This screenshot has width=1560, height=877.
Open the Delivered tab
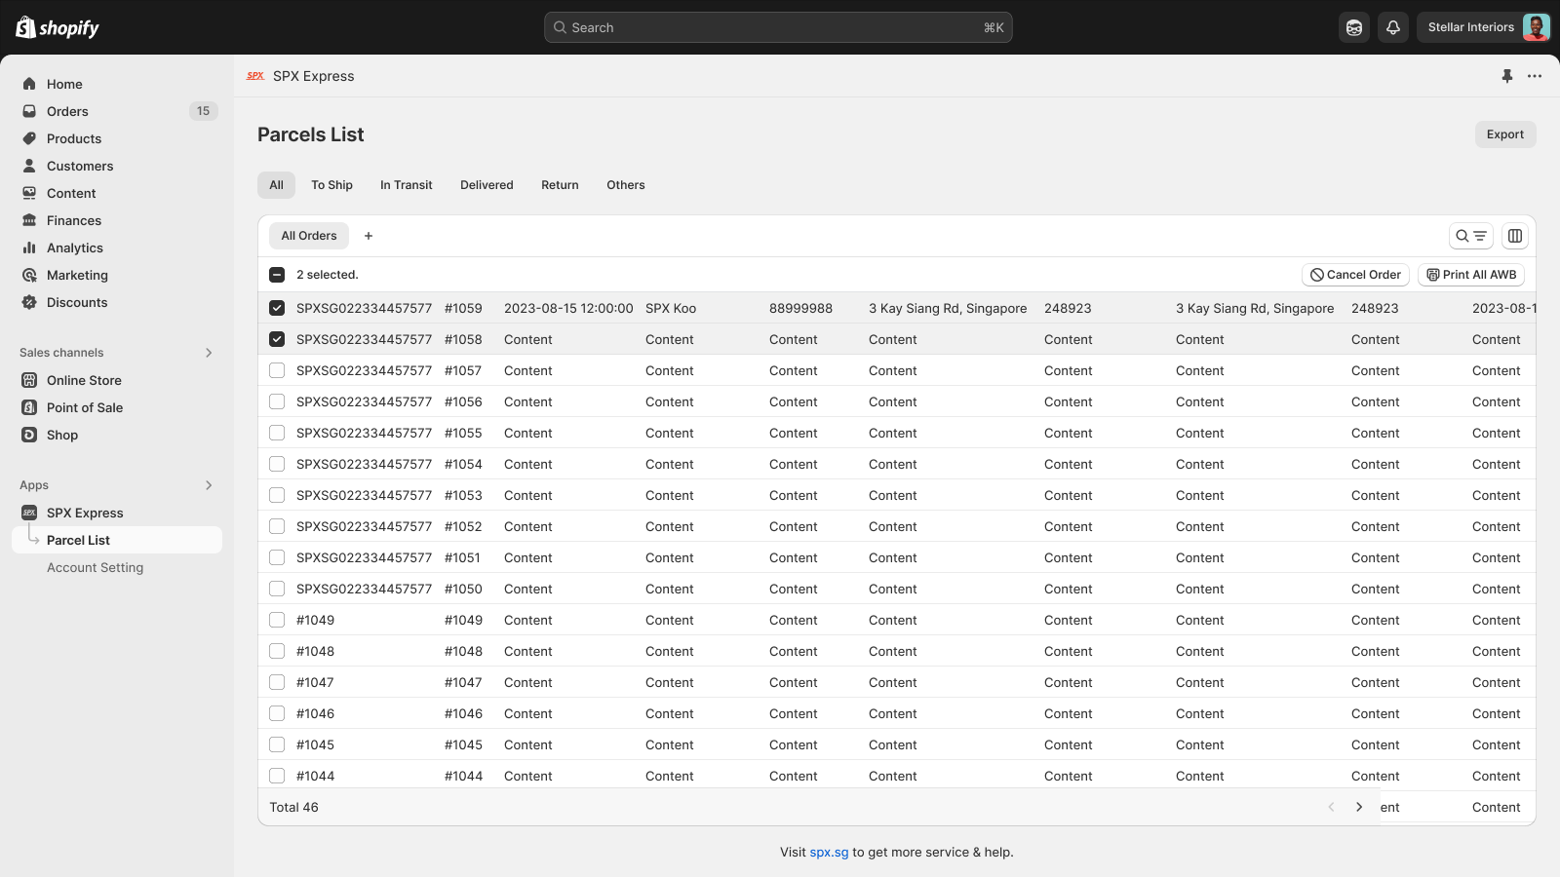(x=487, y=184)
